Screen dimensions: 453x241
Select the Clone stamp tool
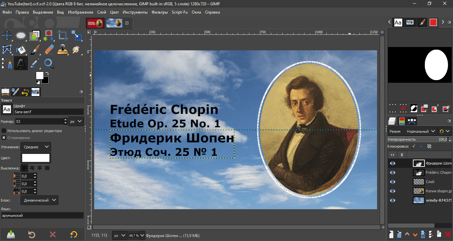63,49
